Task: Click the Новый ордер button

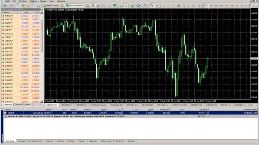Action: click(x=51, y=6)
